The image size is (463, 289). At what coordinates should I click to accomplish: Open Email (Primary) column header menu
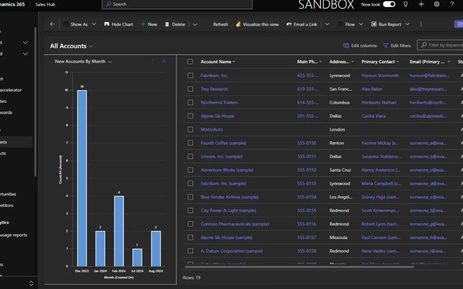[430, 62]
